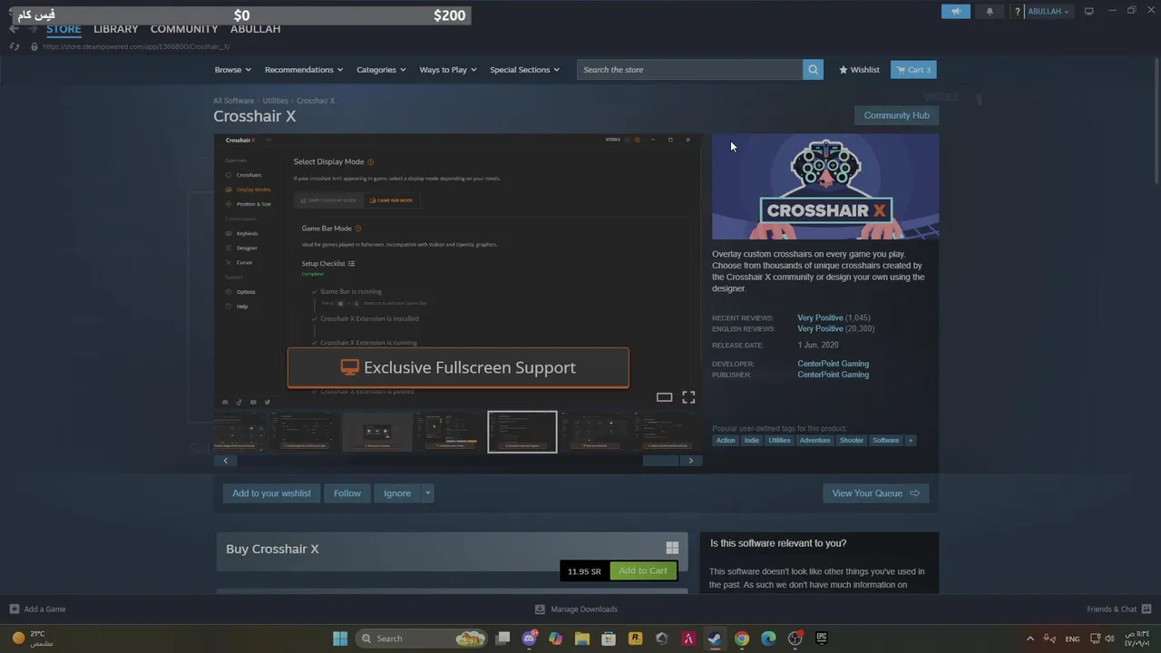Open Ways to Play dropdown

coord(447,70)
